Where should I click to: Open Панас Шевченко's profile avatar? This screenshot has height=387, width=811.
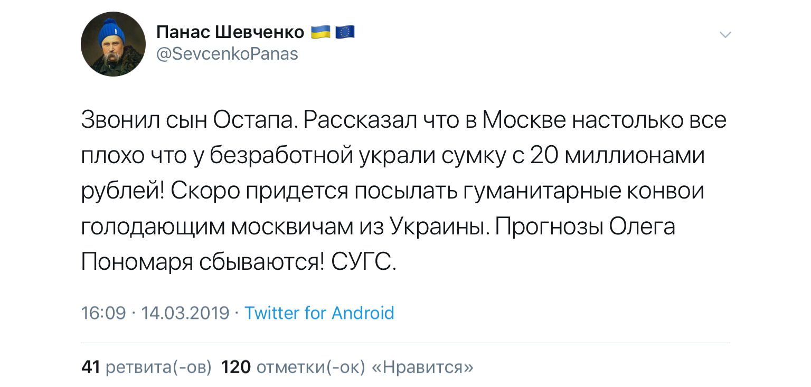(x=113, y=44)
